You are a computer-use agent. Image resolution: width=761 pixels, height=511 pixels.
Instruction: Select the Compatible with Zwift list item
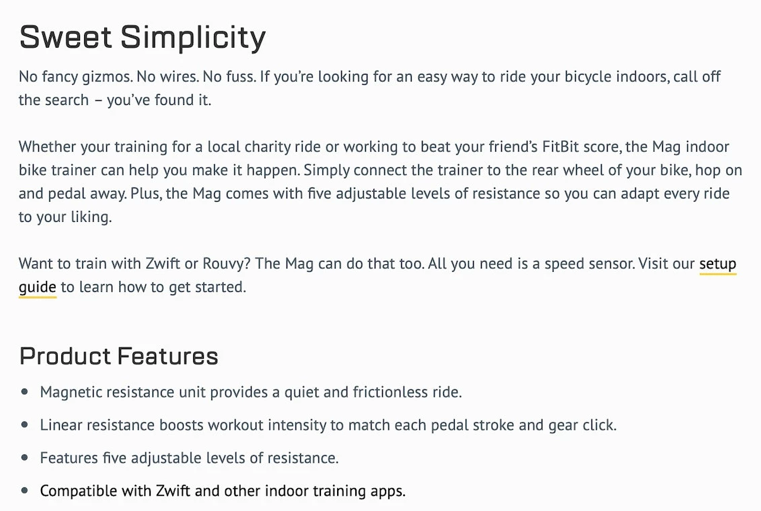coord(223,491)
